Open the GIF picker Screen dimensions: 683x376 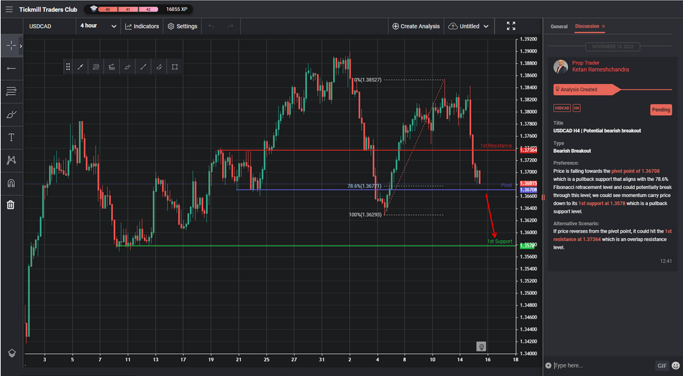point(662,365)
